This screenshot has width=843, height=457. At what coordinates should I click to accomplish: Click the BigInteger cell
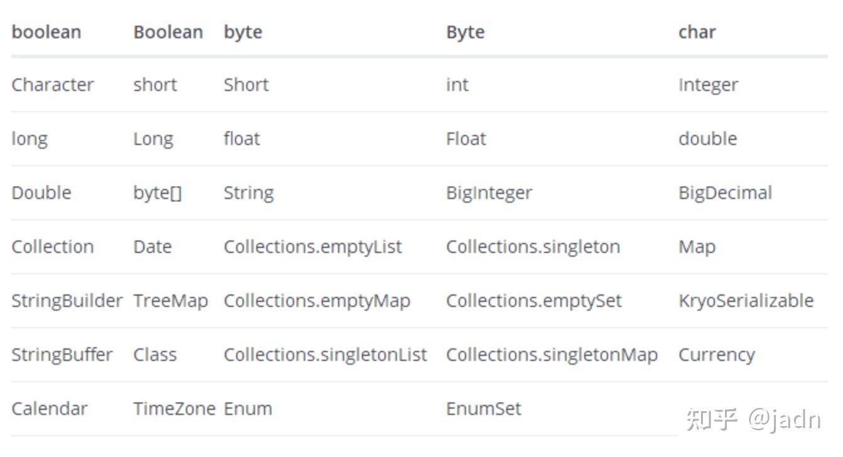point(489,193)
